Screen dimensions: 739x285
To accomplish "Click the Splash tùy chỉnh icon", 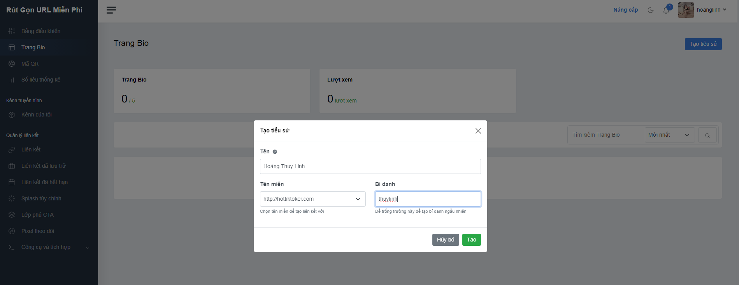I will click(x=12, y=198).
